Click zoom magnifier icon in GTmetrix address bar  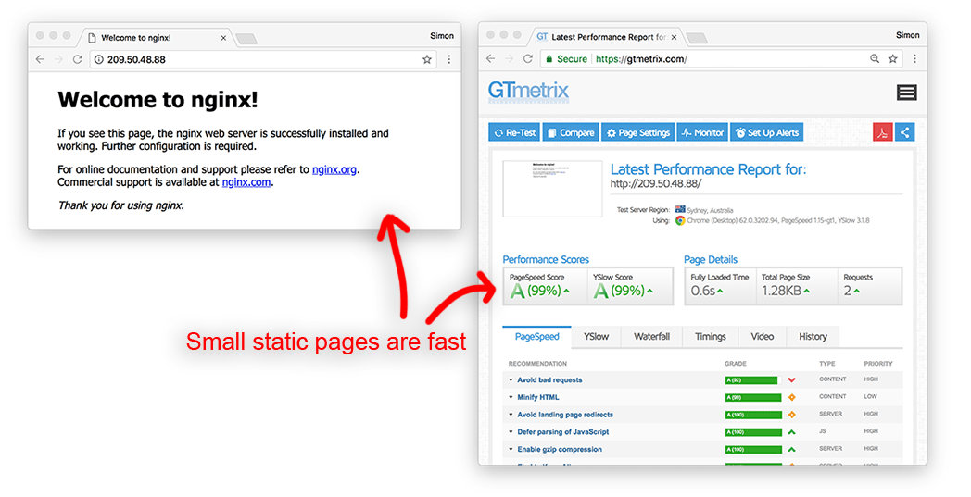[x=875, y=59]
